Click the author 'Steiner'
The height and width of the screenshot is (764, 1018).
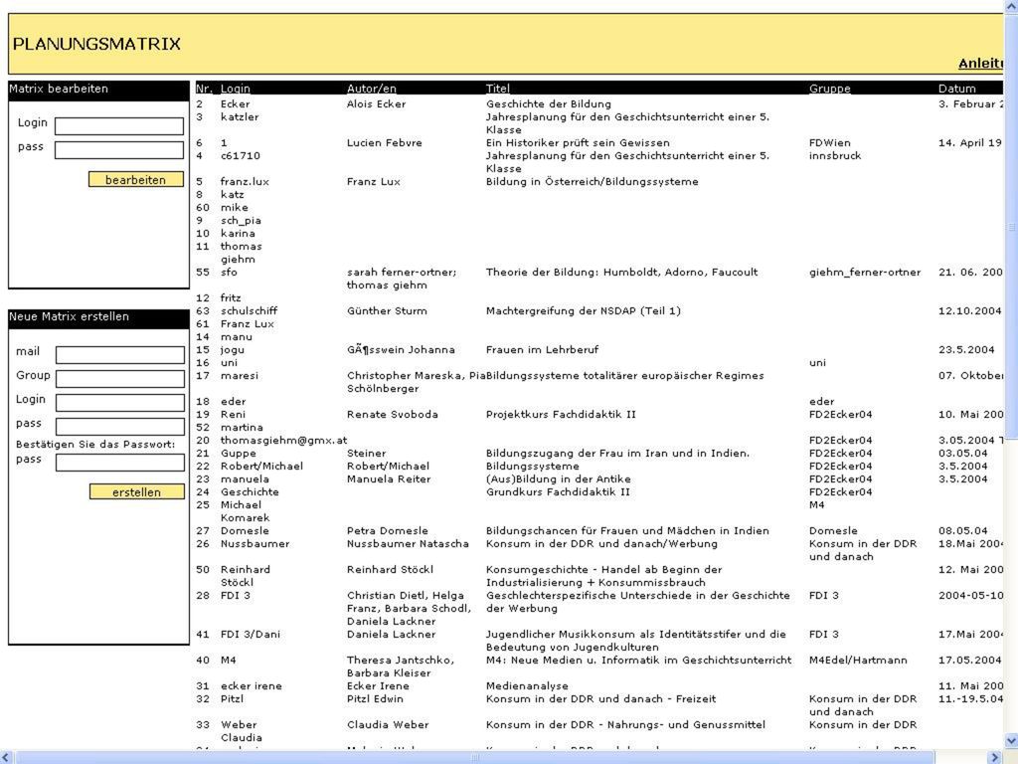(x=366, y=454)
